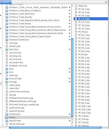Select file SP_6A_4.jpg
Viewport: 109px width, 129px height.
pos(84,67)
